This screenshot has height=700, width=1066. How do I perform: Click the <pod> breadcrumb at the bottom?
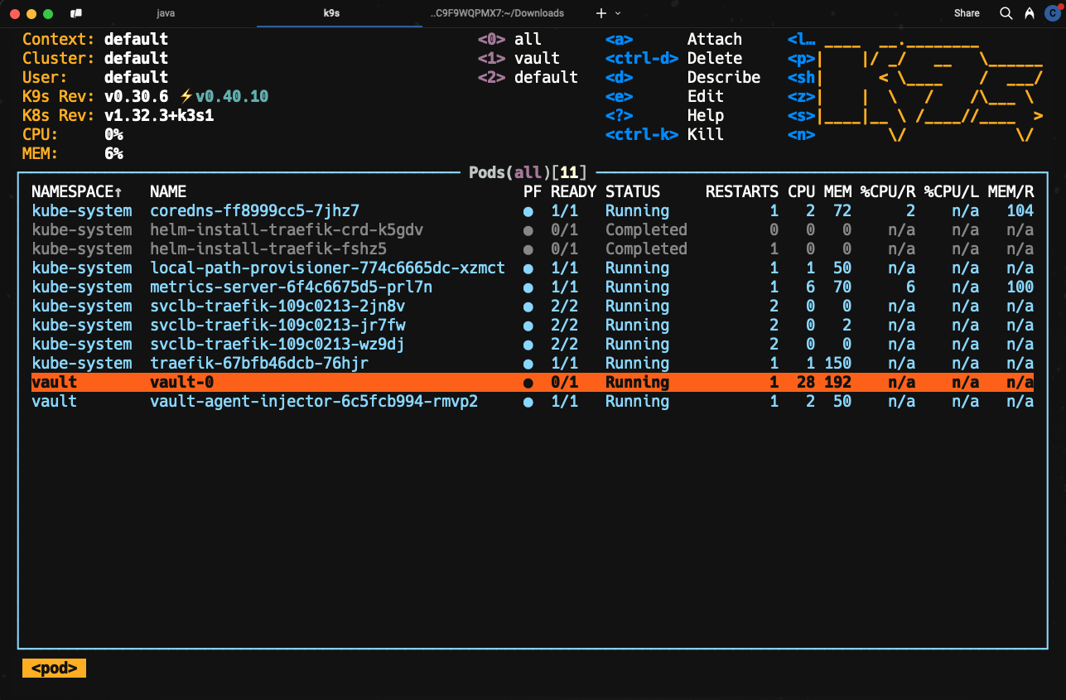click(x=54, y=669)
